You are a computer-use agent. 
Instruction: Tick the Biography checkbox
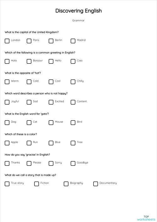(x=66, y=184)
